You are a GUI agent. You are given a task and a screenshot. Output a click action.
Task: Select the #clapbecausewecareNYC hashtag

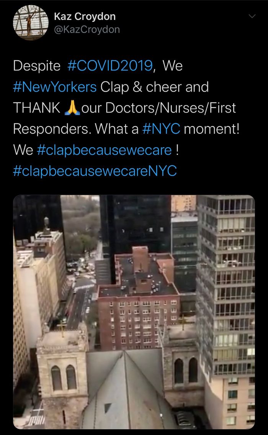click(95, 171)
